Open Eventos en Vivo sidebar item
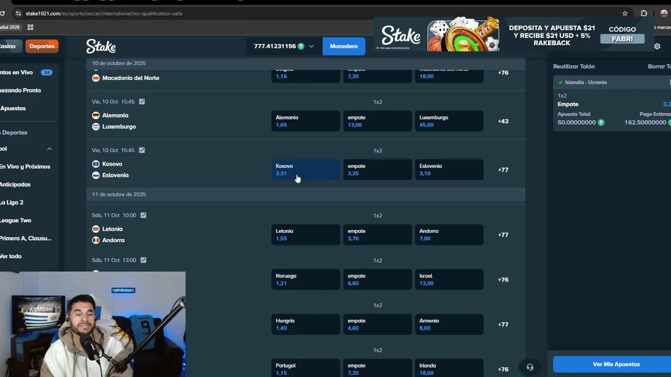Viewport: 671px width, 377px height. coord(26,72)
